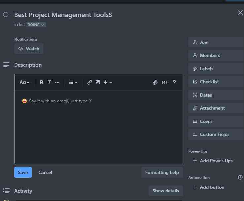Open the lists dropdown in the editor
Viewport: 244px width, 201px height.
73,82
